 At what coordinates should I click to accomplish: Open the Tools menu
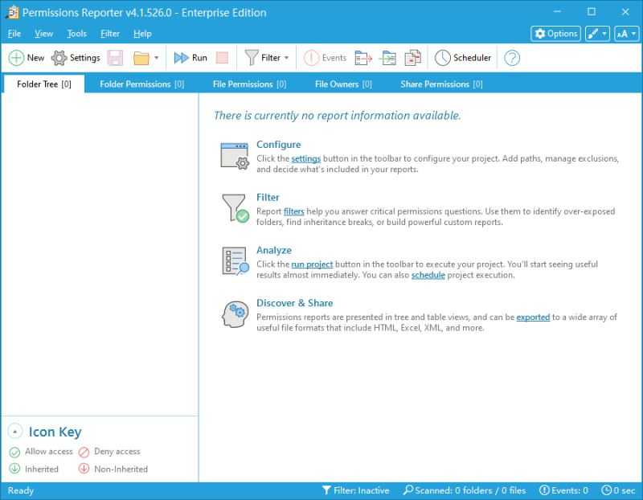[76, 34]
